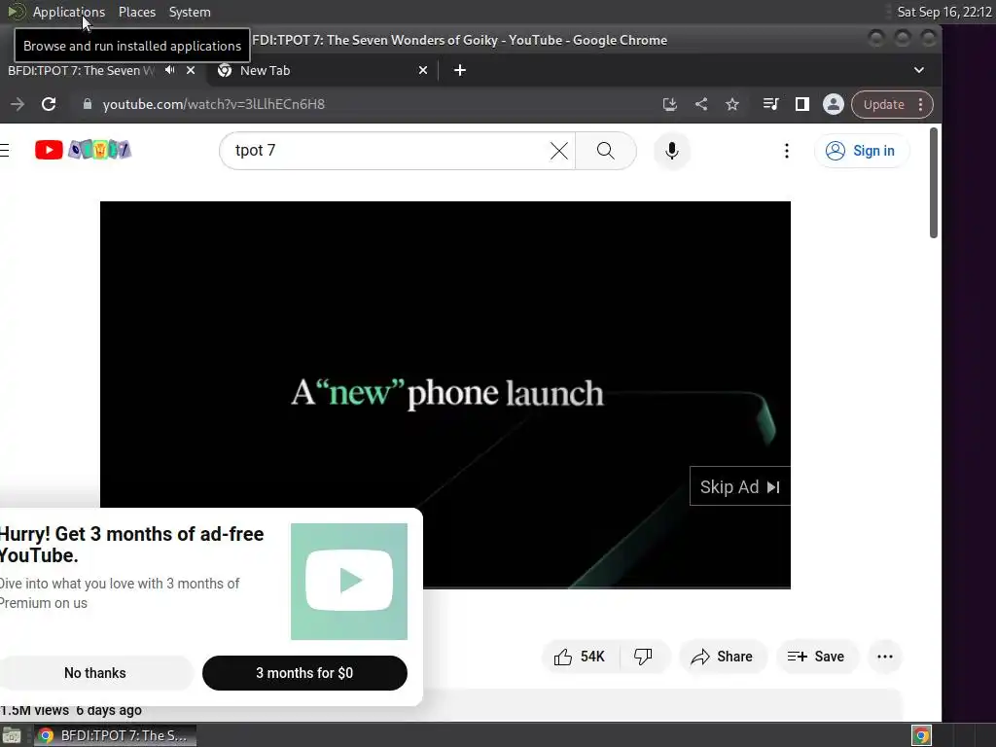Decline offer with No thanks
The image size is (996, 747).
[95, 673]
